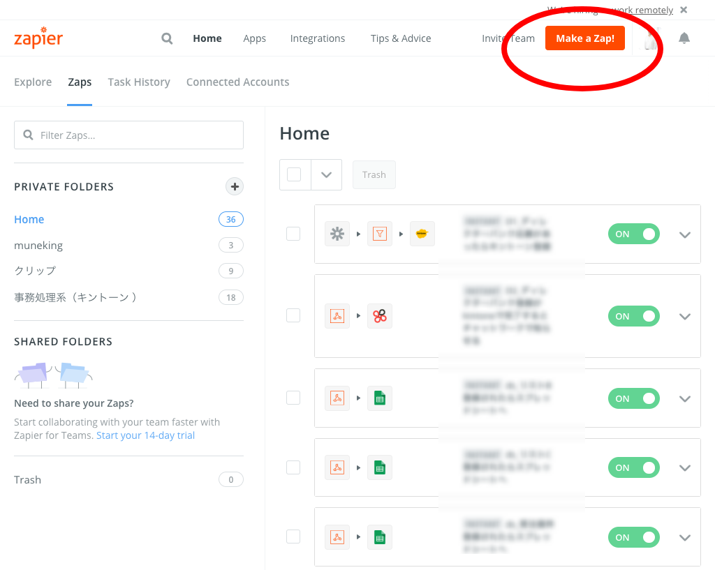Viewport: 715px width, 570px height.
Task: Click the work remotely banner link
Action: pyautogui.click(x=642, y=10)
